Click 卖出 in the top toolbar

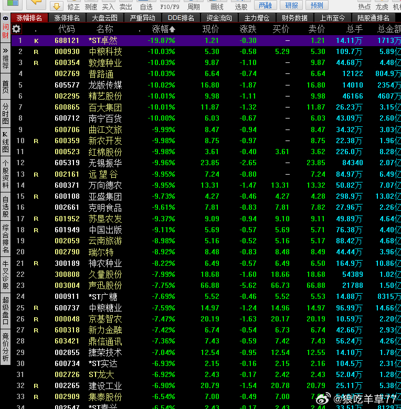click(x=125, y=7)
